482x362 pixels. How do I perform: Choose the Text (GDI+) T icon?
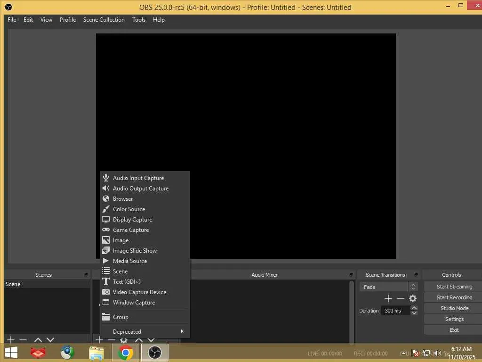point(106,282)
